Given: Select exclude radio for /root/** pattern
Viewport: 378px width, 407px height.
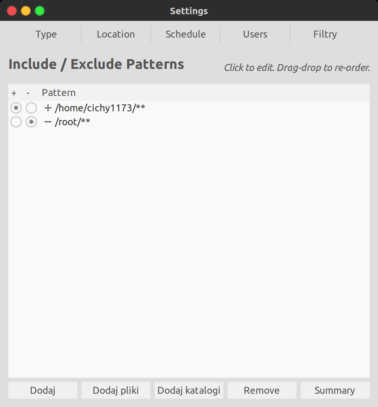Looking at the screenshot, I should tap(31, 122).
